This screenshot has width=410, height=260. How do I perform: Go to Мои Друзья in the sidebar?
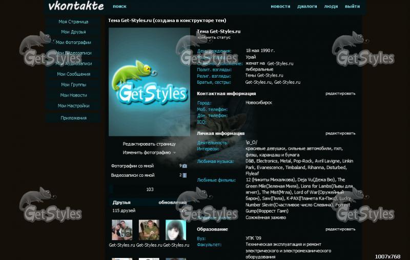(x=73, y=32)
